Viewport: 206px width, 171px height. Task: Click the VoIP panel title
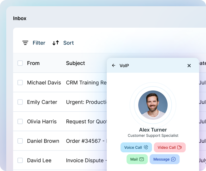tap(124, 66)
